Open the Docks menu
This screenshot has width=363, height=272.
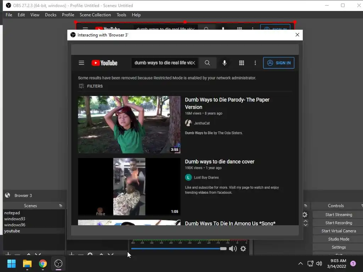pyautogui.click(x=50, y=15)
